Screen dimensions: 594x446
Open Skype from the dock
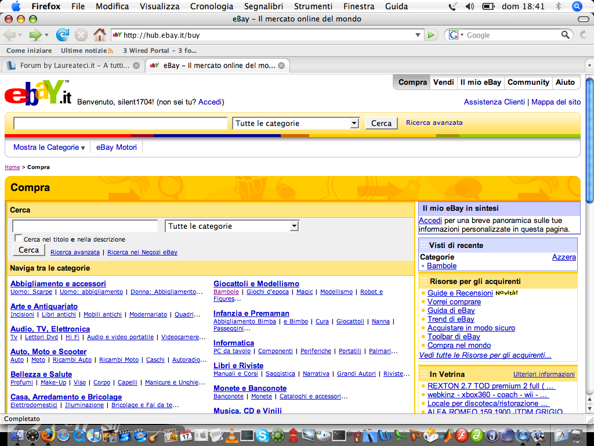[262, 436]
